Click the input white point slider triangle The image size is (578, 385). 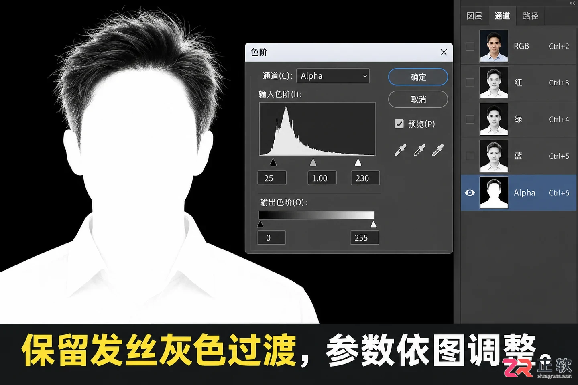pyautogui.click(x=358, y=162)
